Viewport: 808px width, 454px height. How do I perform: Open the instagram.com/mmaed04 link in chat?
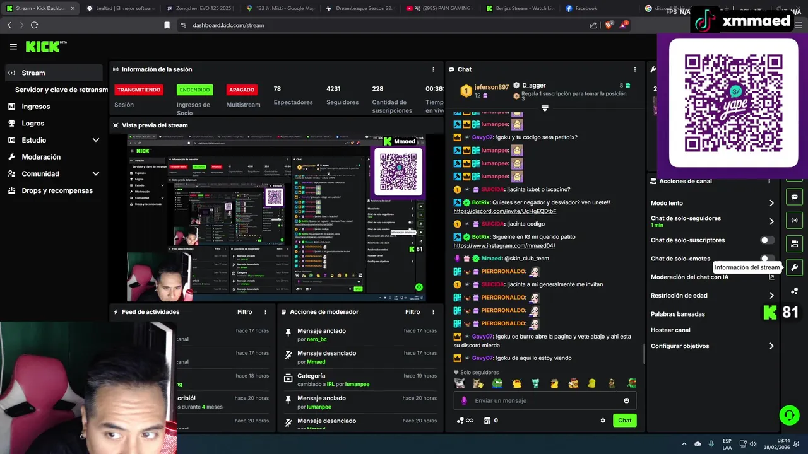pyautogui.click(x=504, y=245)
